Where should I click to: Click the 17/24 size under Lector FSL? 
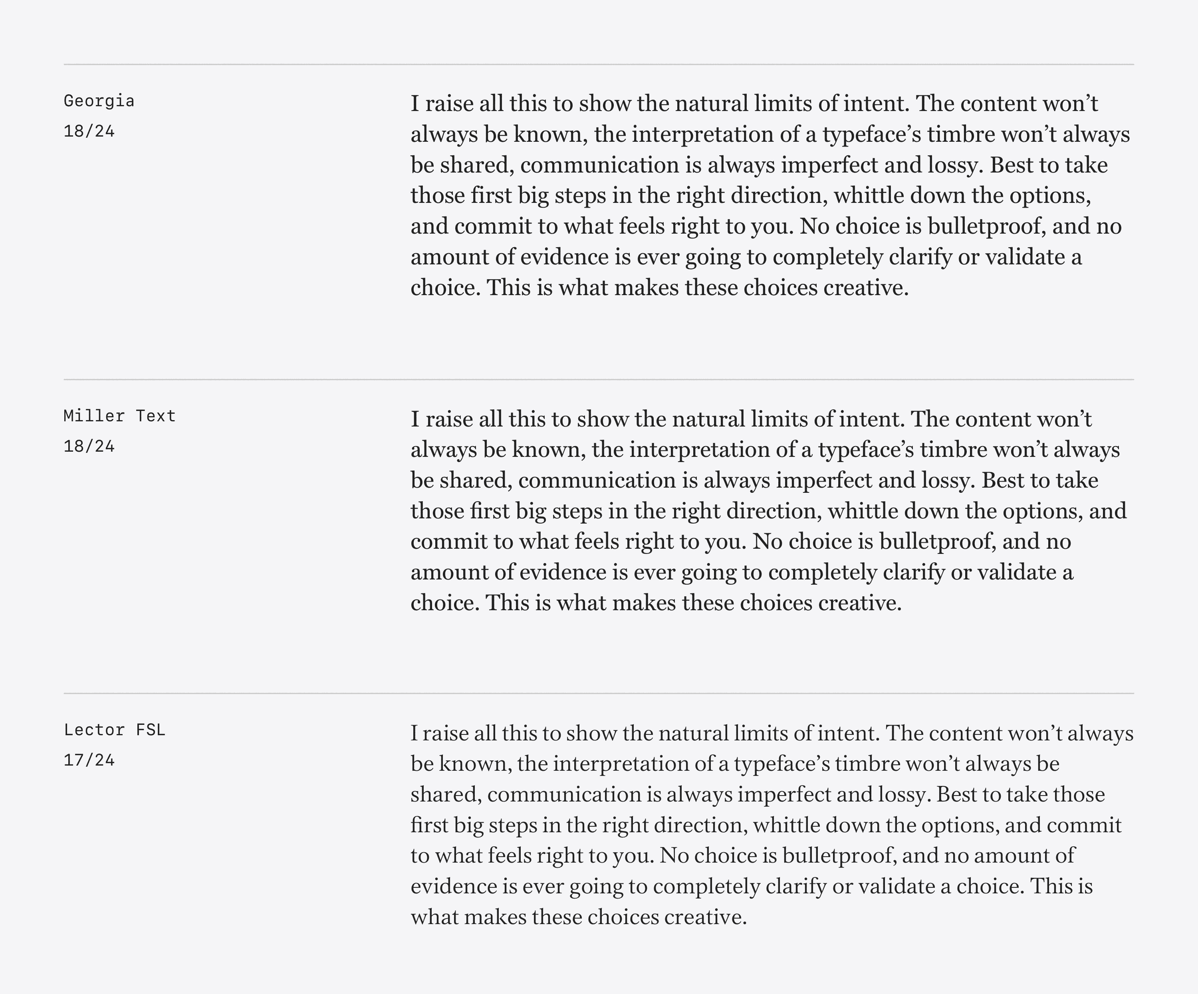point(89,760)
